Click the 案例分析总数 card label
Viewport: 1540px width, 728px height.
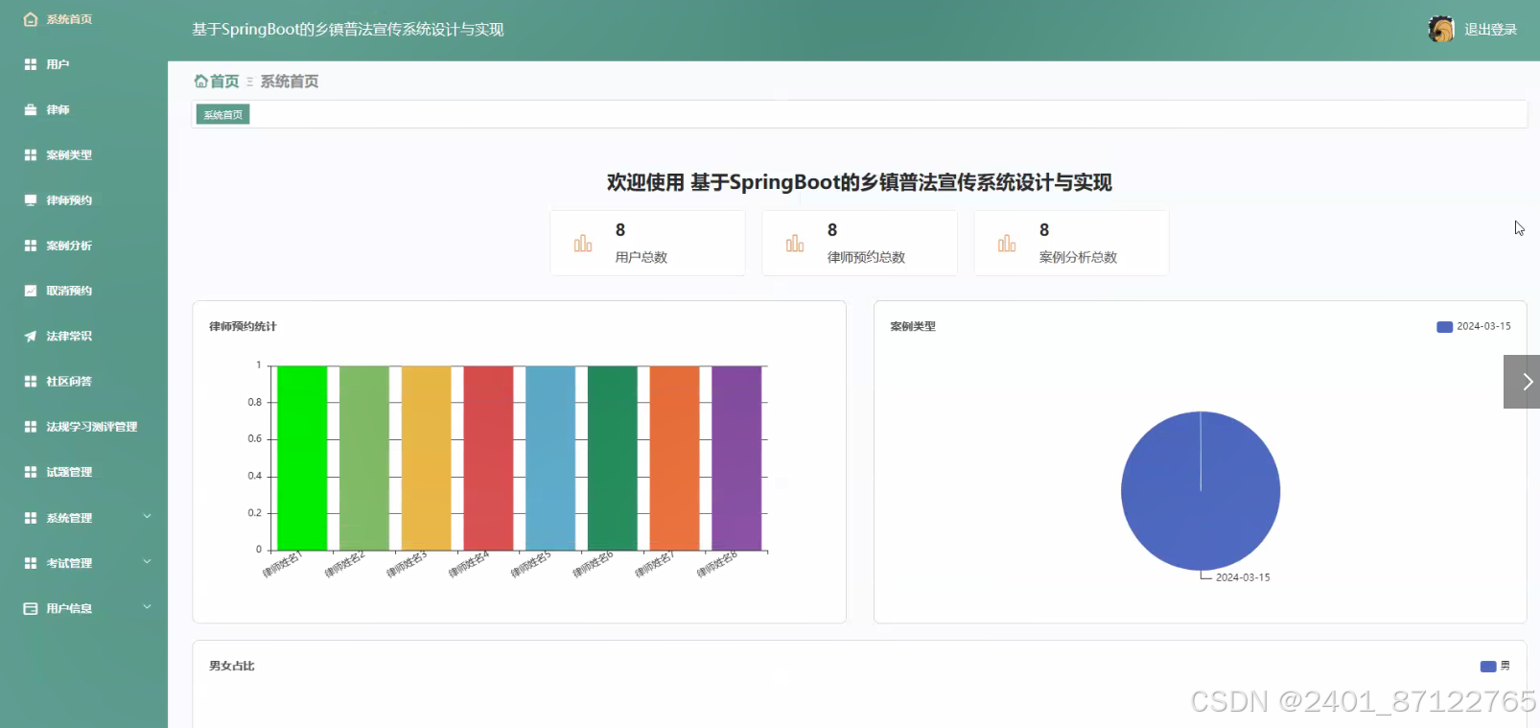pyautogui.click(x=1078, y=257)
